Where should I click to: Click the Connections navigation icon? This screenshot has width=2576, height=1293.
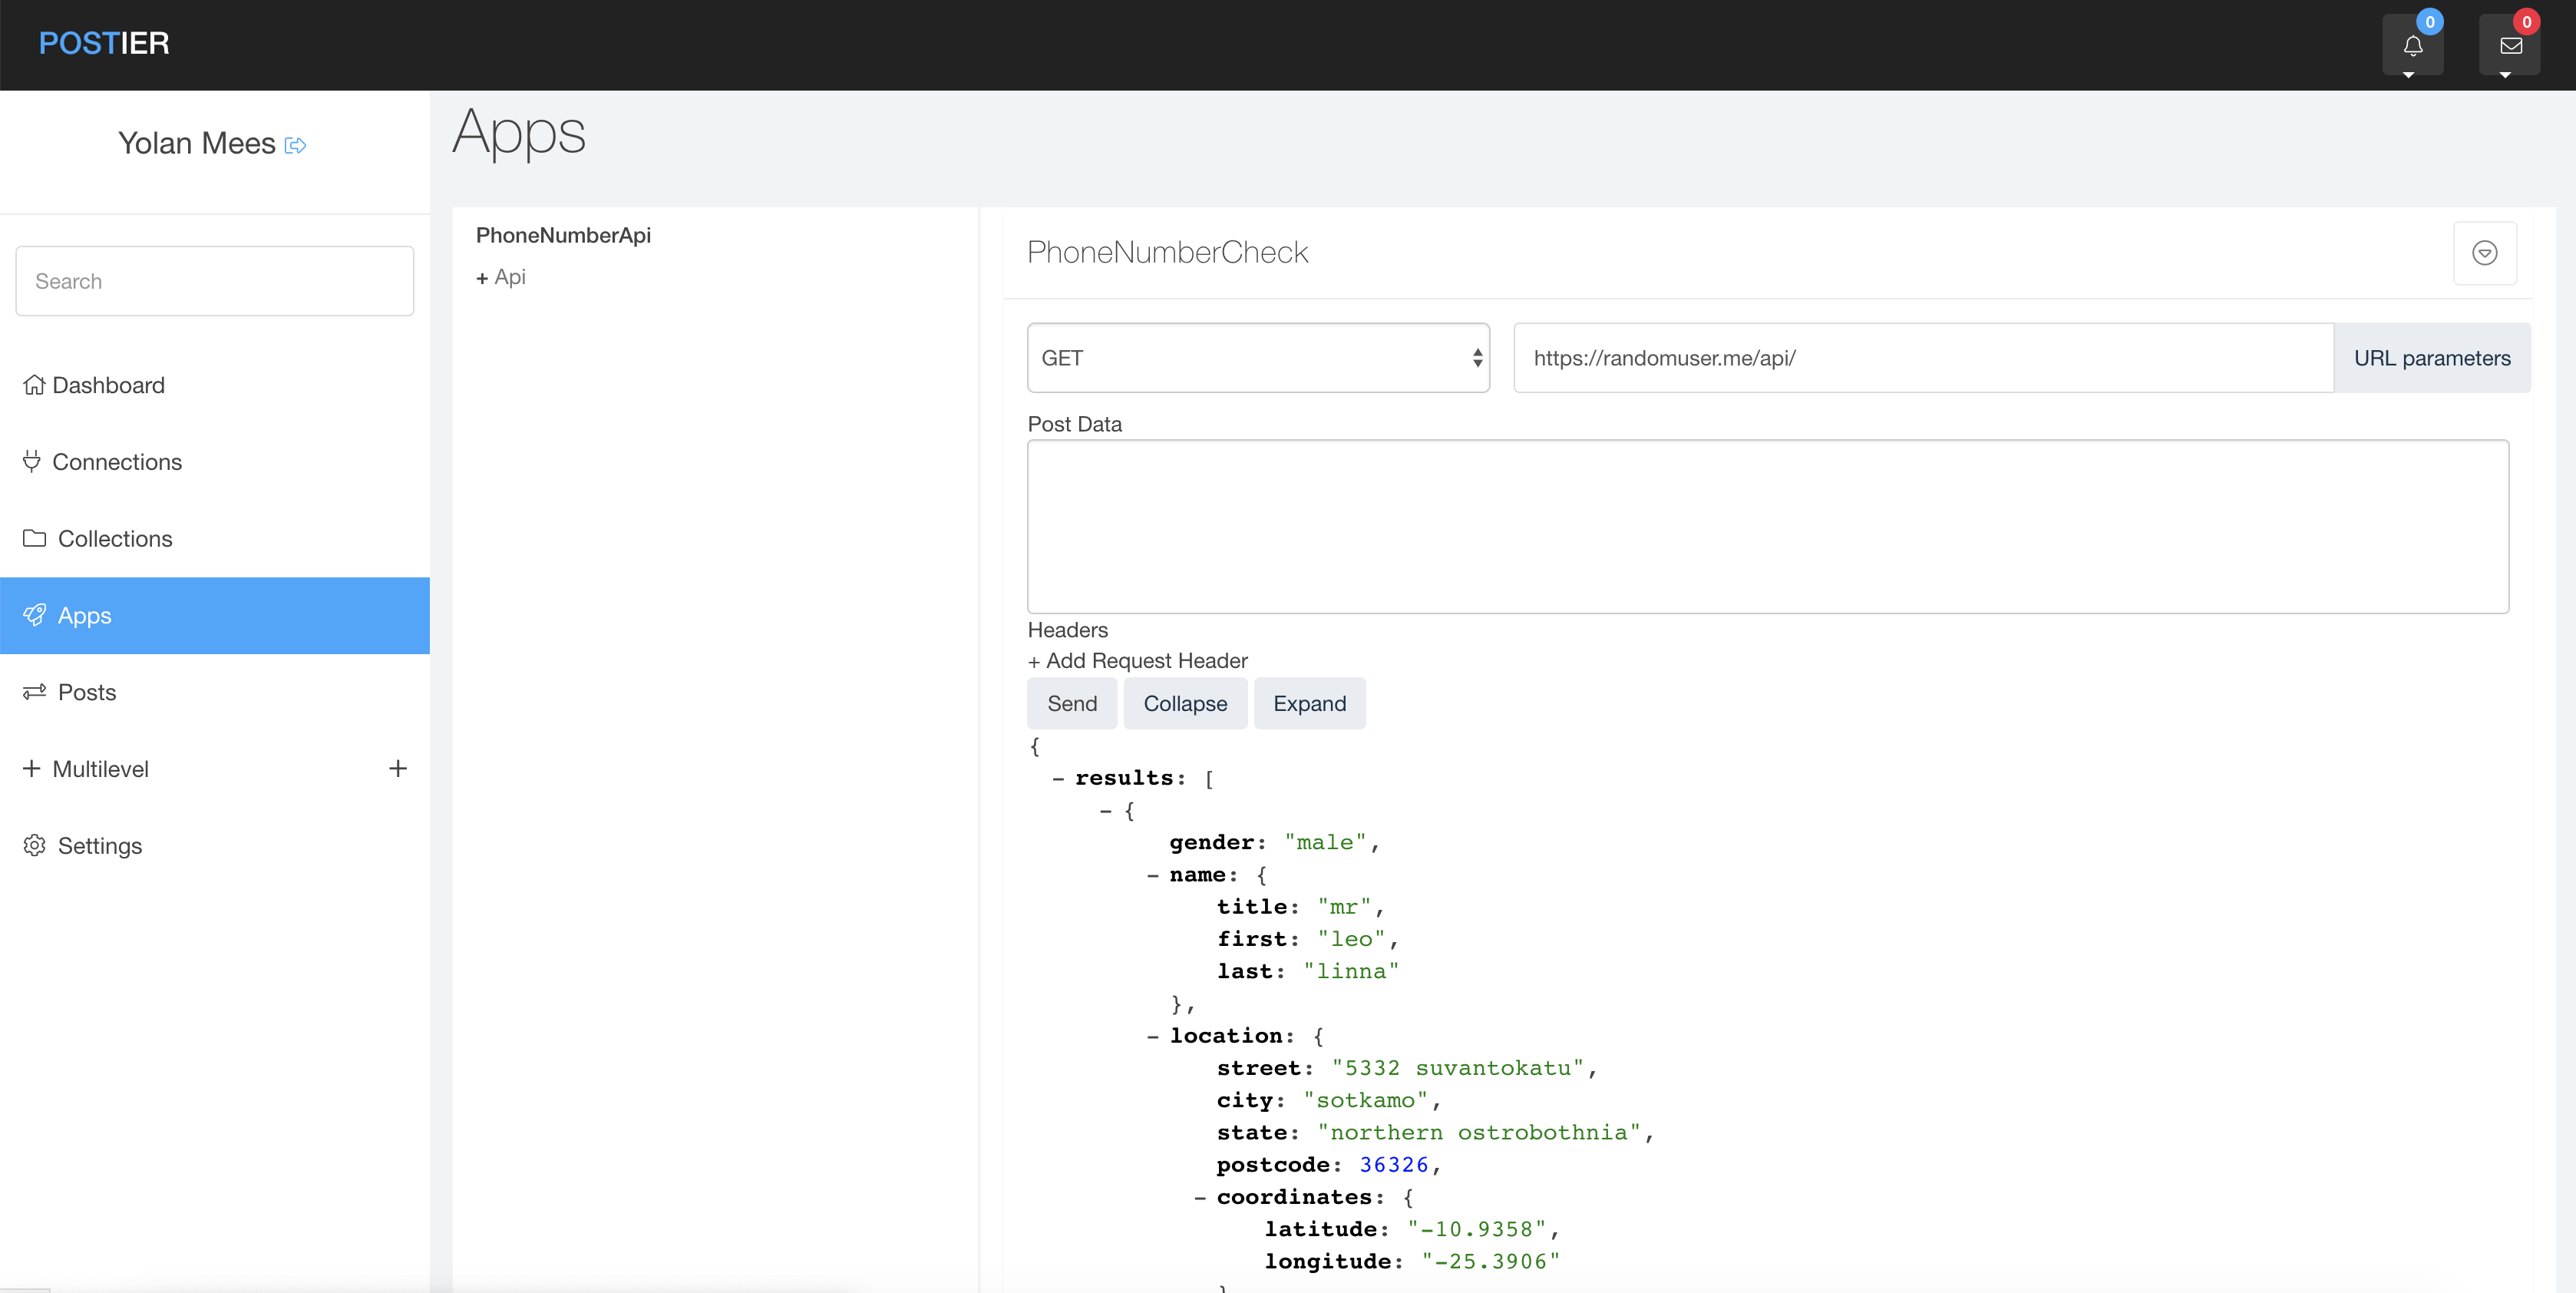pos(31,460)
